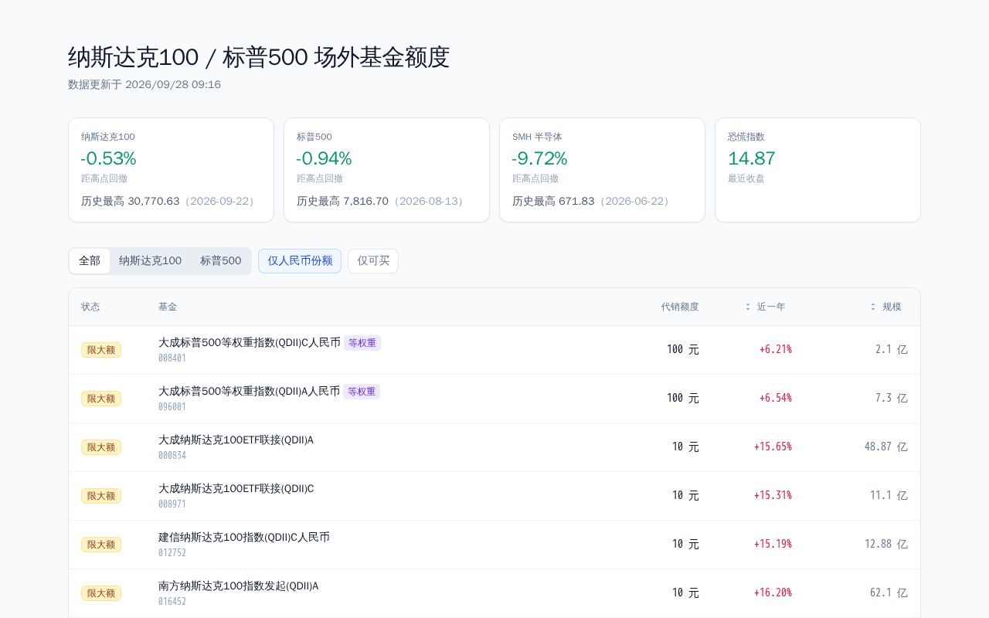
Task: Click fund code 008971
Action: pos(172,504)
